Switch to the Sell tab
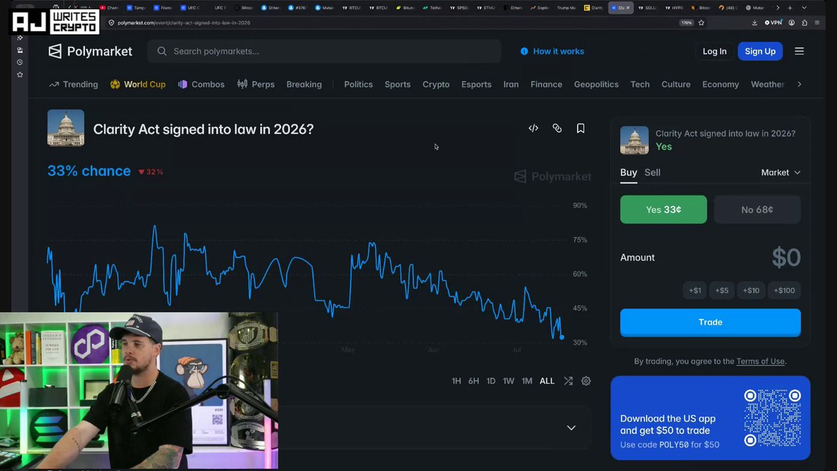 click(652, 172)
